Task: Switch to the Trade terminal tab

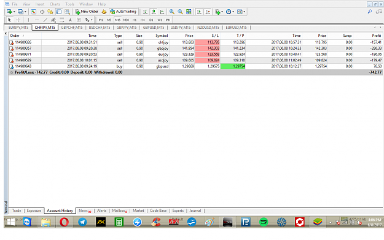Action: point(17,211)
